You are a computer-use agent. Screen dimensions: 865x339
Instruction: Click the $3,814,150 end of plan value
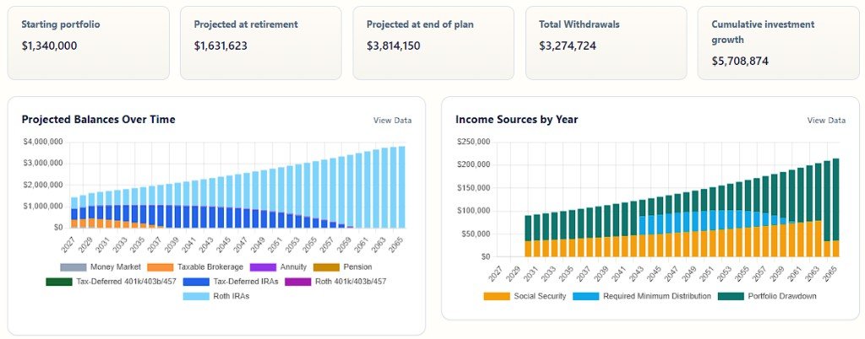point(394,46)
